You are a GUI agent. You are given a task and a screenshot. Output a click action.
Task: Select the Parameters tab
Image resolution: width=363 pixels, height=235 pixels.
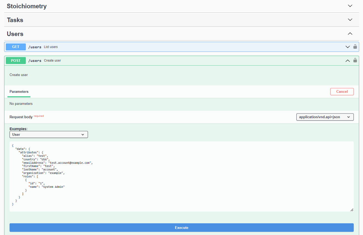[19, 92]
